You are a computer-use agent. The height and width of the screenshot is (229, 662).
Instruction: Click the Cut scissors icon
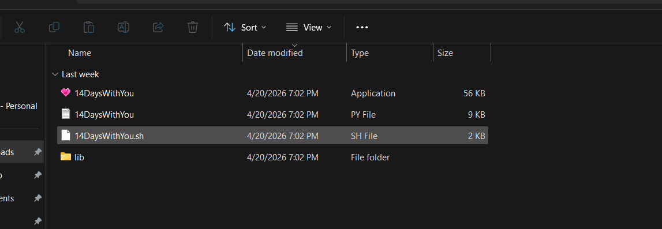(20, 28)
